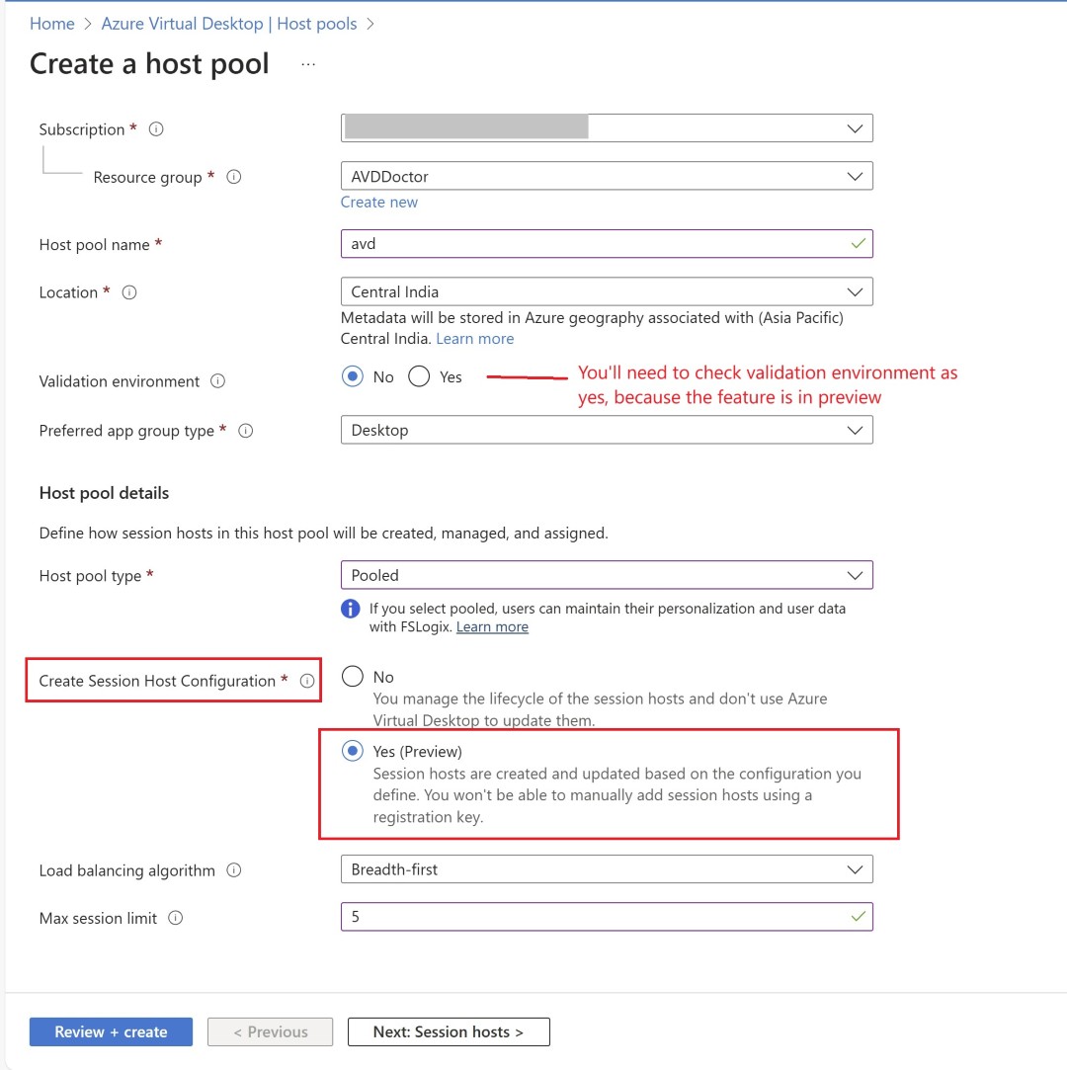Click Next: Session hosts button
Image resolution: width=1067 pixels, height=1070 pixels.
coord(449,1031)
